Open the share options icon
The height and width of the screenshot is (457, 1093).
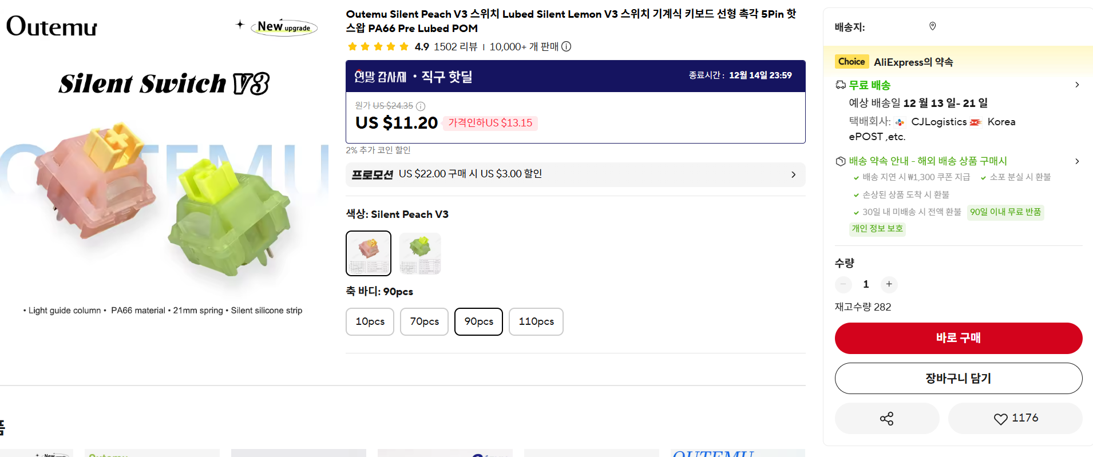[x=886, y=418]
